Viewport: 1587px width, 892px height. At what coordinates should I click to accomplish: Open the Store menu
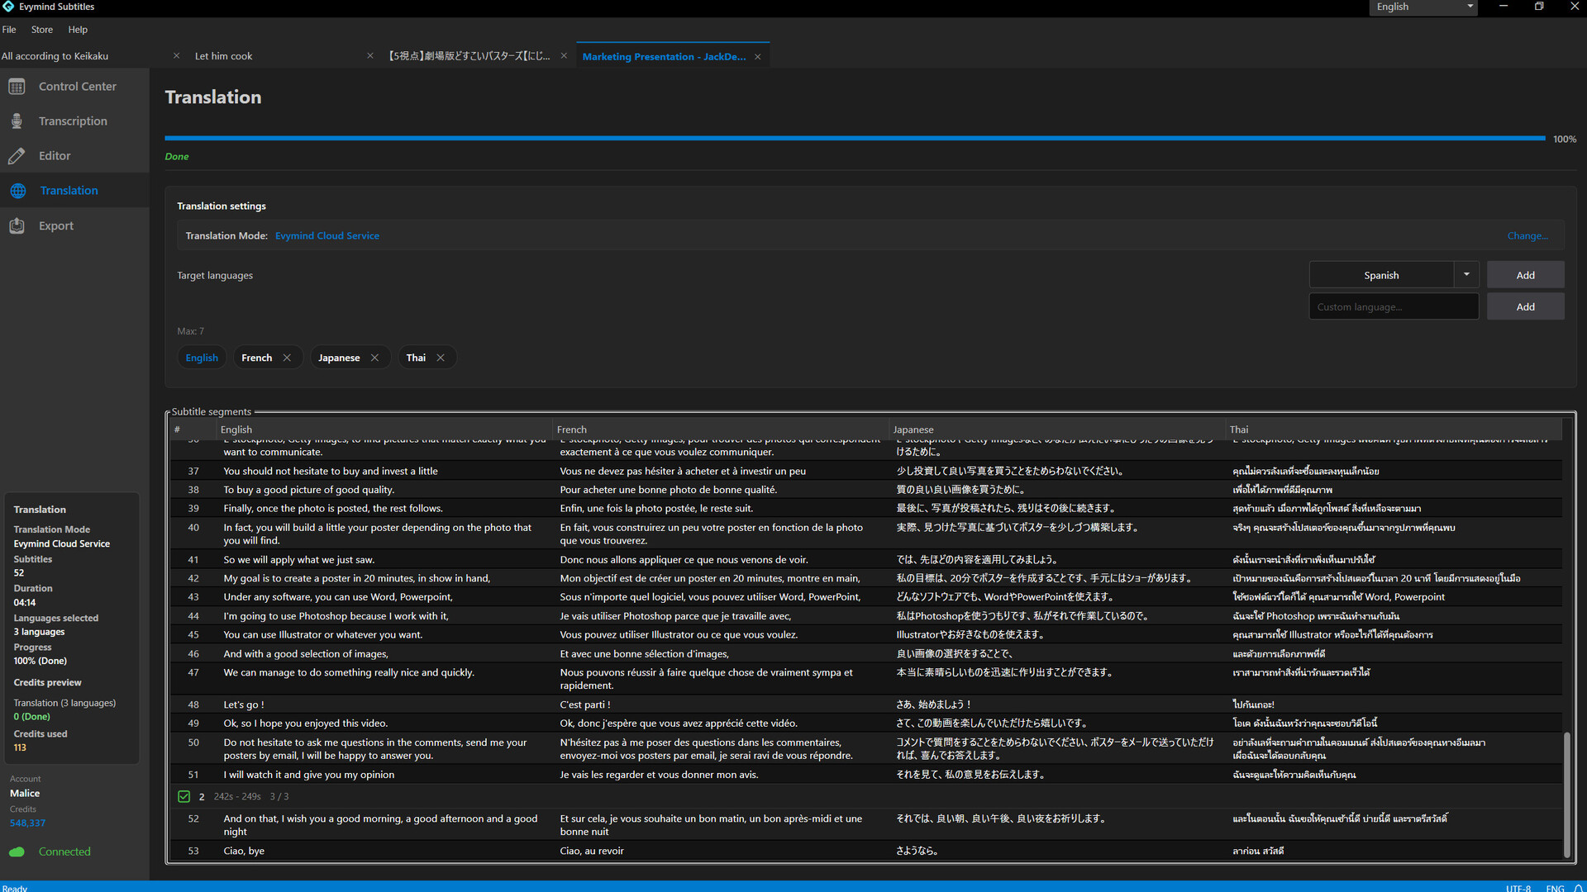[42, 30]
